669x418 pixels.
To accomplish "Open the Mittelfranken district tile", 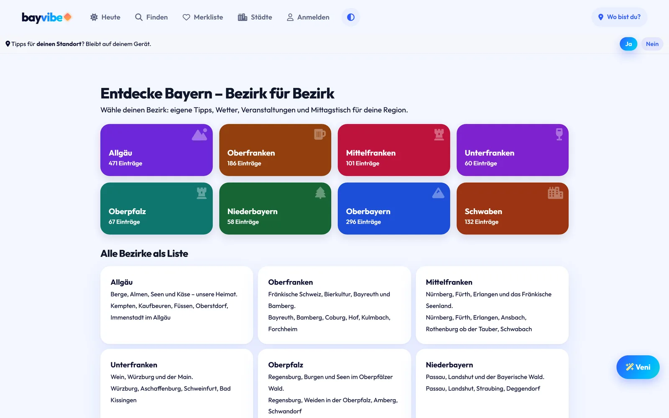I will point(394,150).
